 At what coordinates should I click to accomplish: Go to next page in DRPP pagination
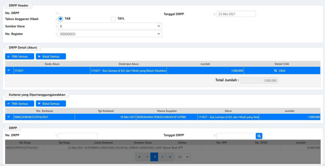click(162, 157)
